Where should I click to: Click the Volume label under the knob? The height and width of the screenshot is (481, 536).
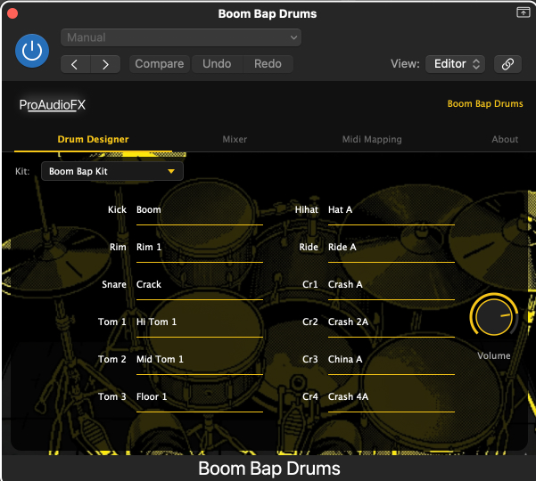(493, 355)
